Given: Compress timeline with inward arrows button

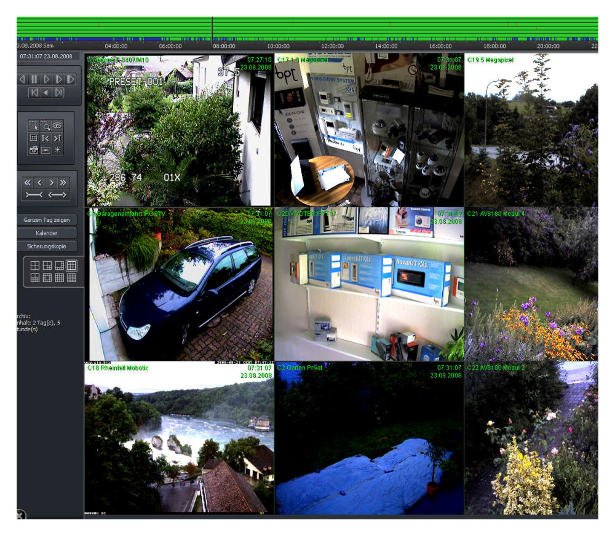Looking at the screenshot, I should tap(33, 195).
